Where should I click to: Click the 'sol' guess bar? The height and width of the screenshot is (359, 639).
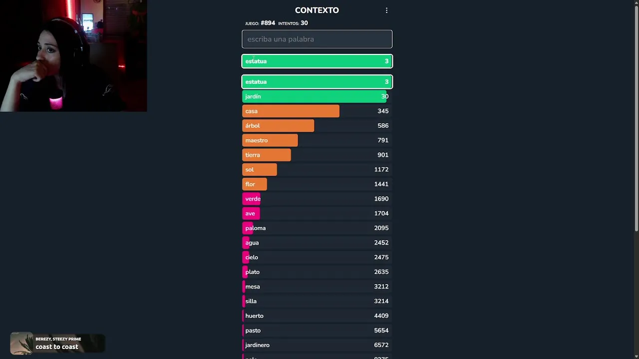[260, 170]
